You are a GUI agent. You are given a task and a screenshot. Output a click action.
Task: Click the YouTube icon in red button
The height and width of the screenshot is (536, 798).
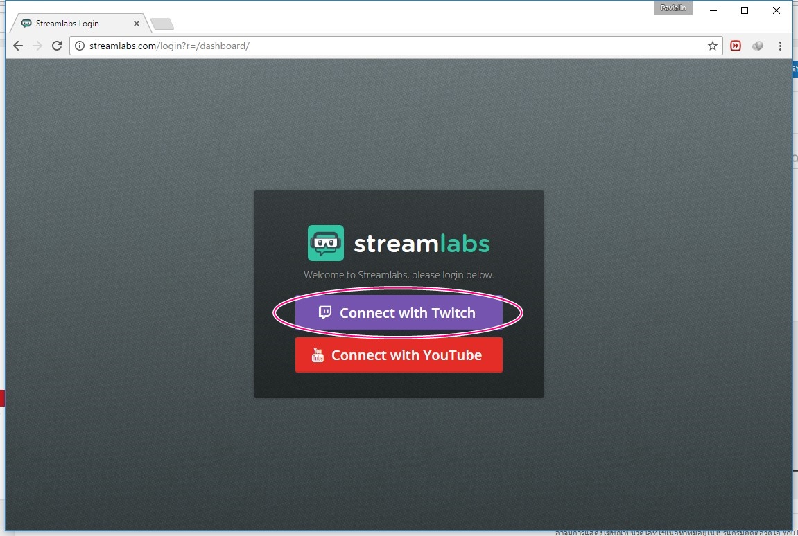click(318, 355)
